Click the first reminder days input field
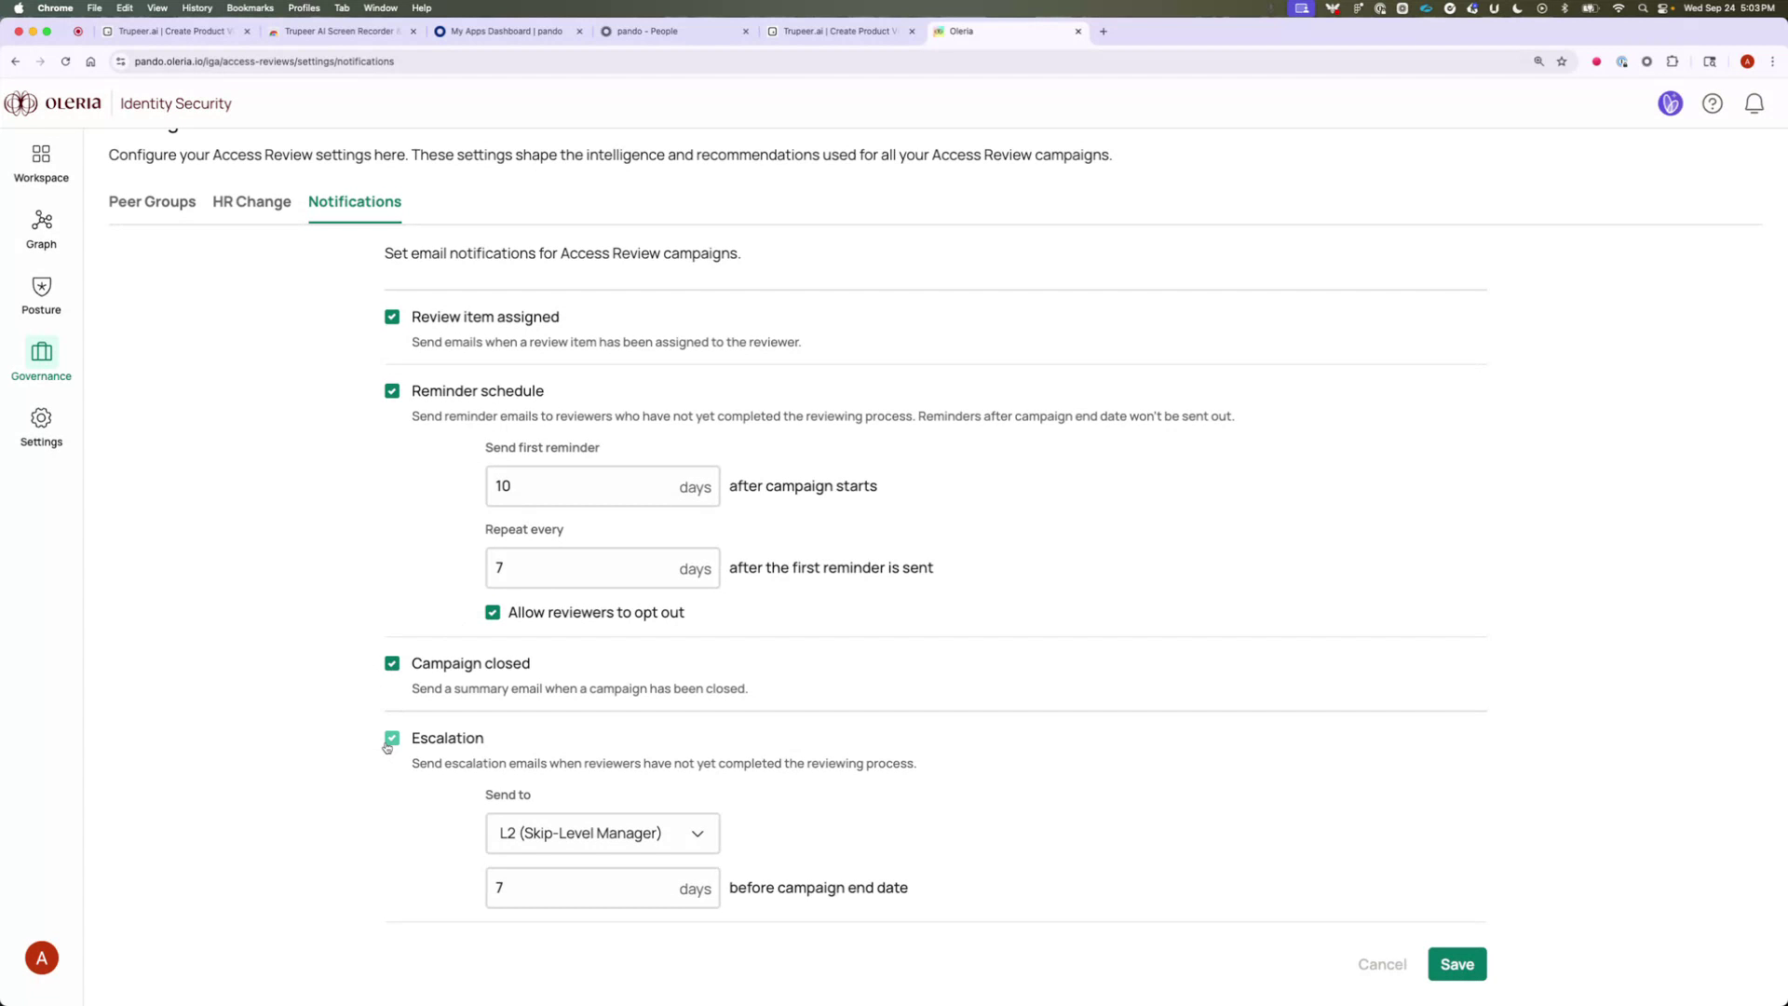The width and height of the screenshot is (1788, 1006). click(x=577, y=485)
